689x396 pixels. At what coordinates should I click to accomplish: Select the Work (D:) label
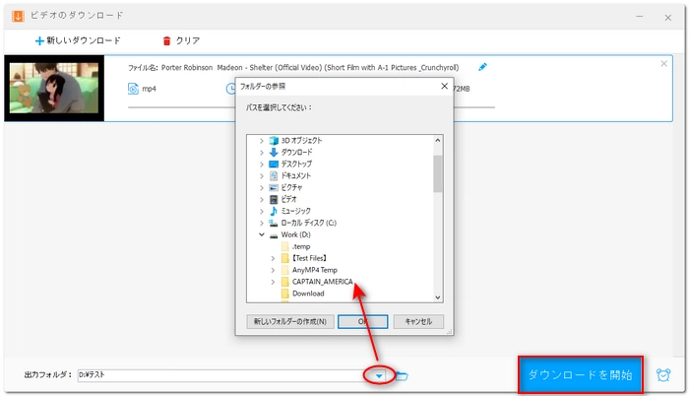coord(295,234)
